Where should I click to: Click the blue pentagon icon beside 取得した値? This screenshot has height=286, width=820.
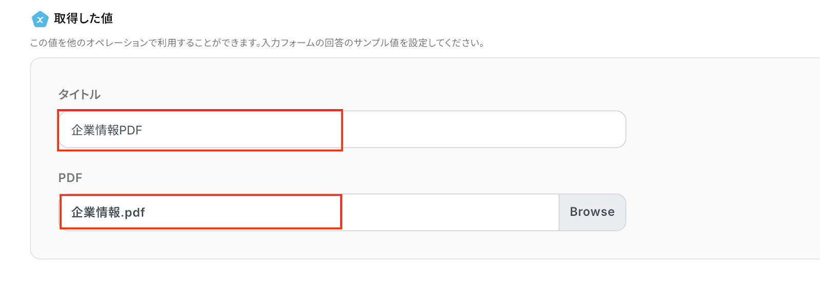coord(40,19)
